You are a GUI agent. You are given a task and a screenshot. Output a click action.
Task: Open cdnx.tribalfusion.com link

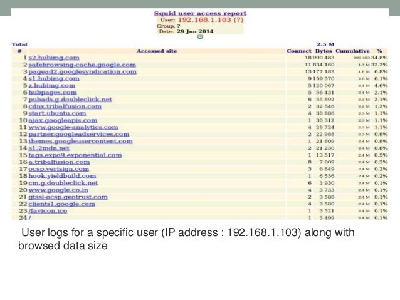[x=65, y=106]
